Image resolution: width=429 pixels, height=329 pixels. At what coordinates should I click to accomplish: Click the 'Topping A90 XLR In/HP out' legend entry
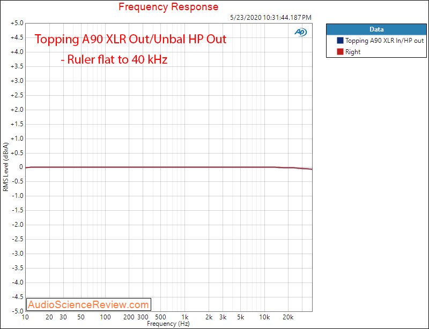[x=384, y=41]
